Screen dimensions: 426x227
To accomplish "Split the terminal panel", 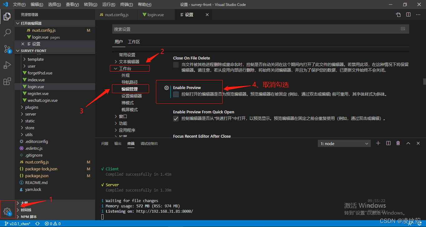I will coord(388,143).
